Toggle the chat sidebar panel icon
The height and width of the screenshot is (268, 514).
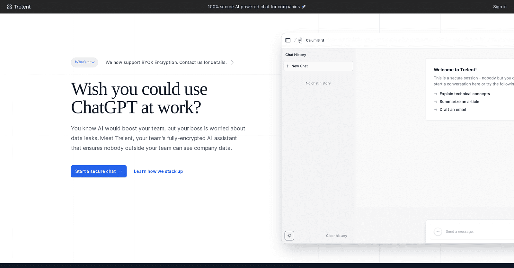pos(288,40)
